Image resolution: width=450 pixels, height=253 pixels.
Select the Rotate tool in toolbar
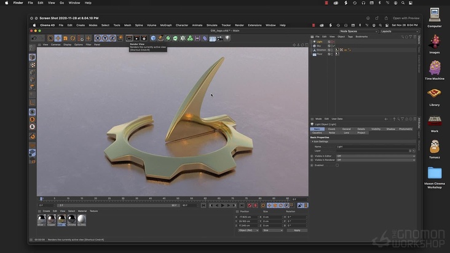coord(73,38)
